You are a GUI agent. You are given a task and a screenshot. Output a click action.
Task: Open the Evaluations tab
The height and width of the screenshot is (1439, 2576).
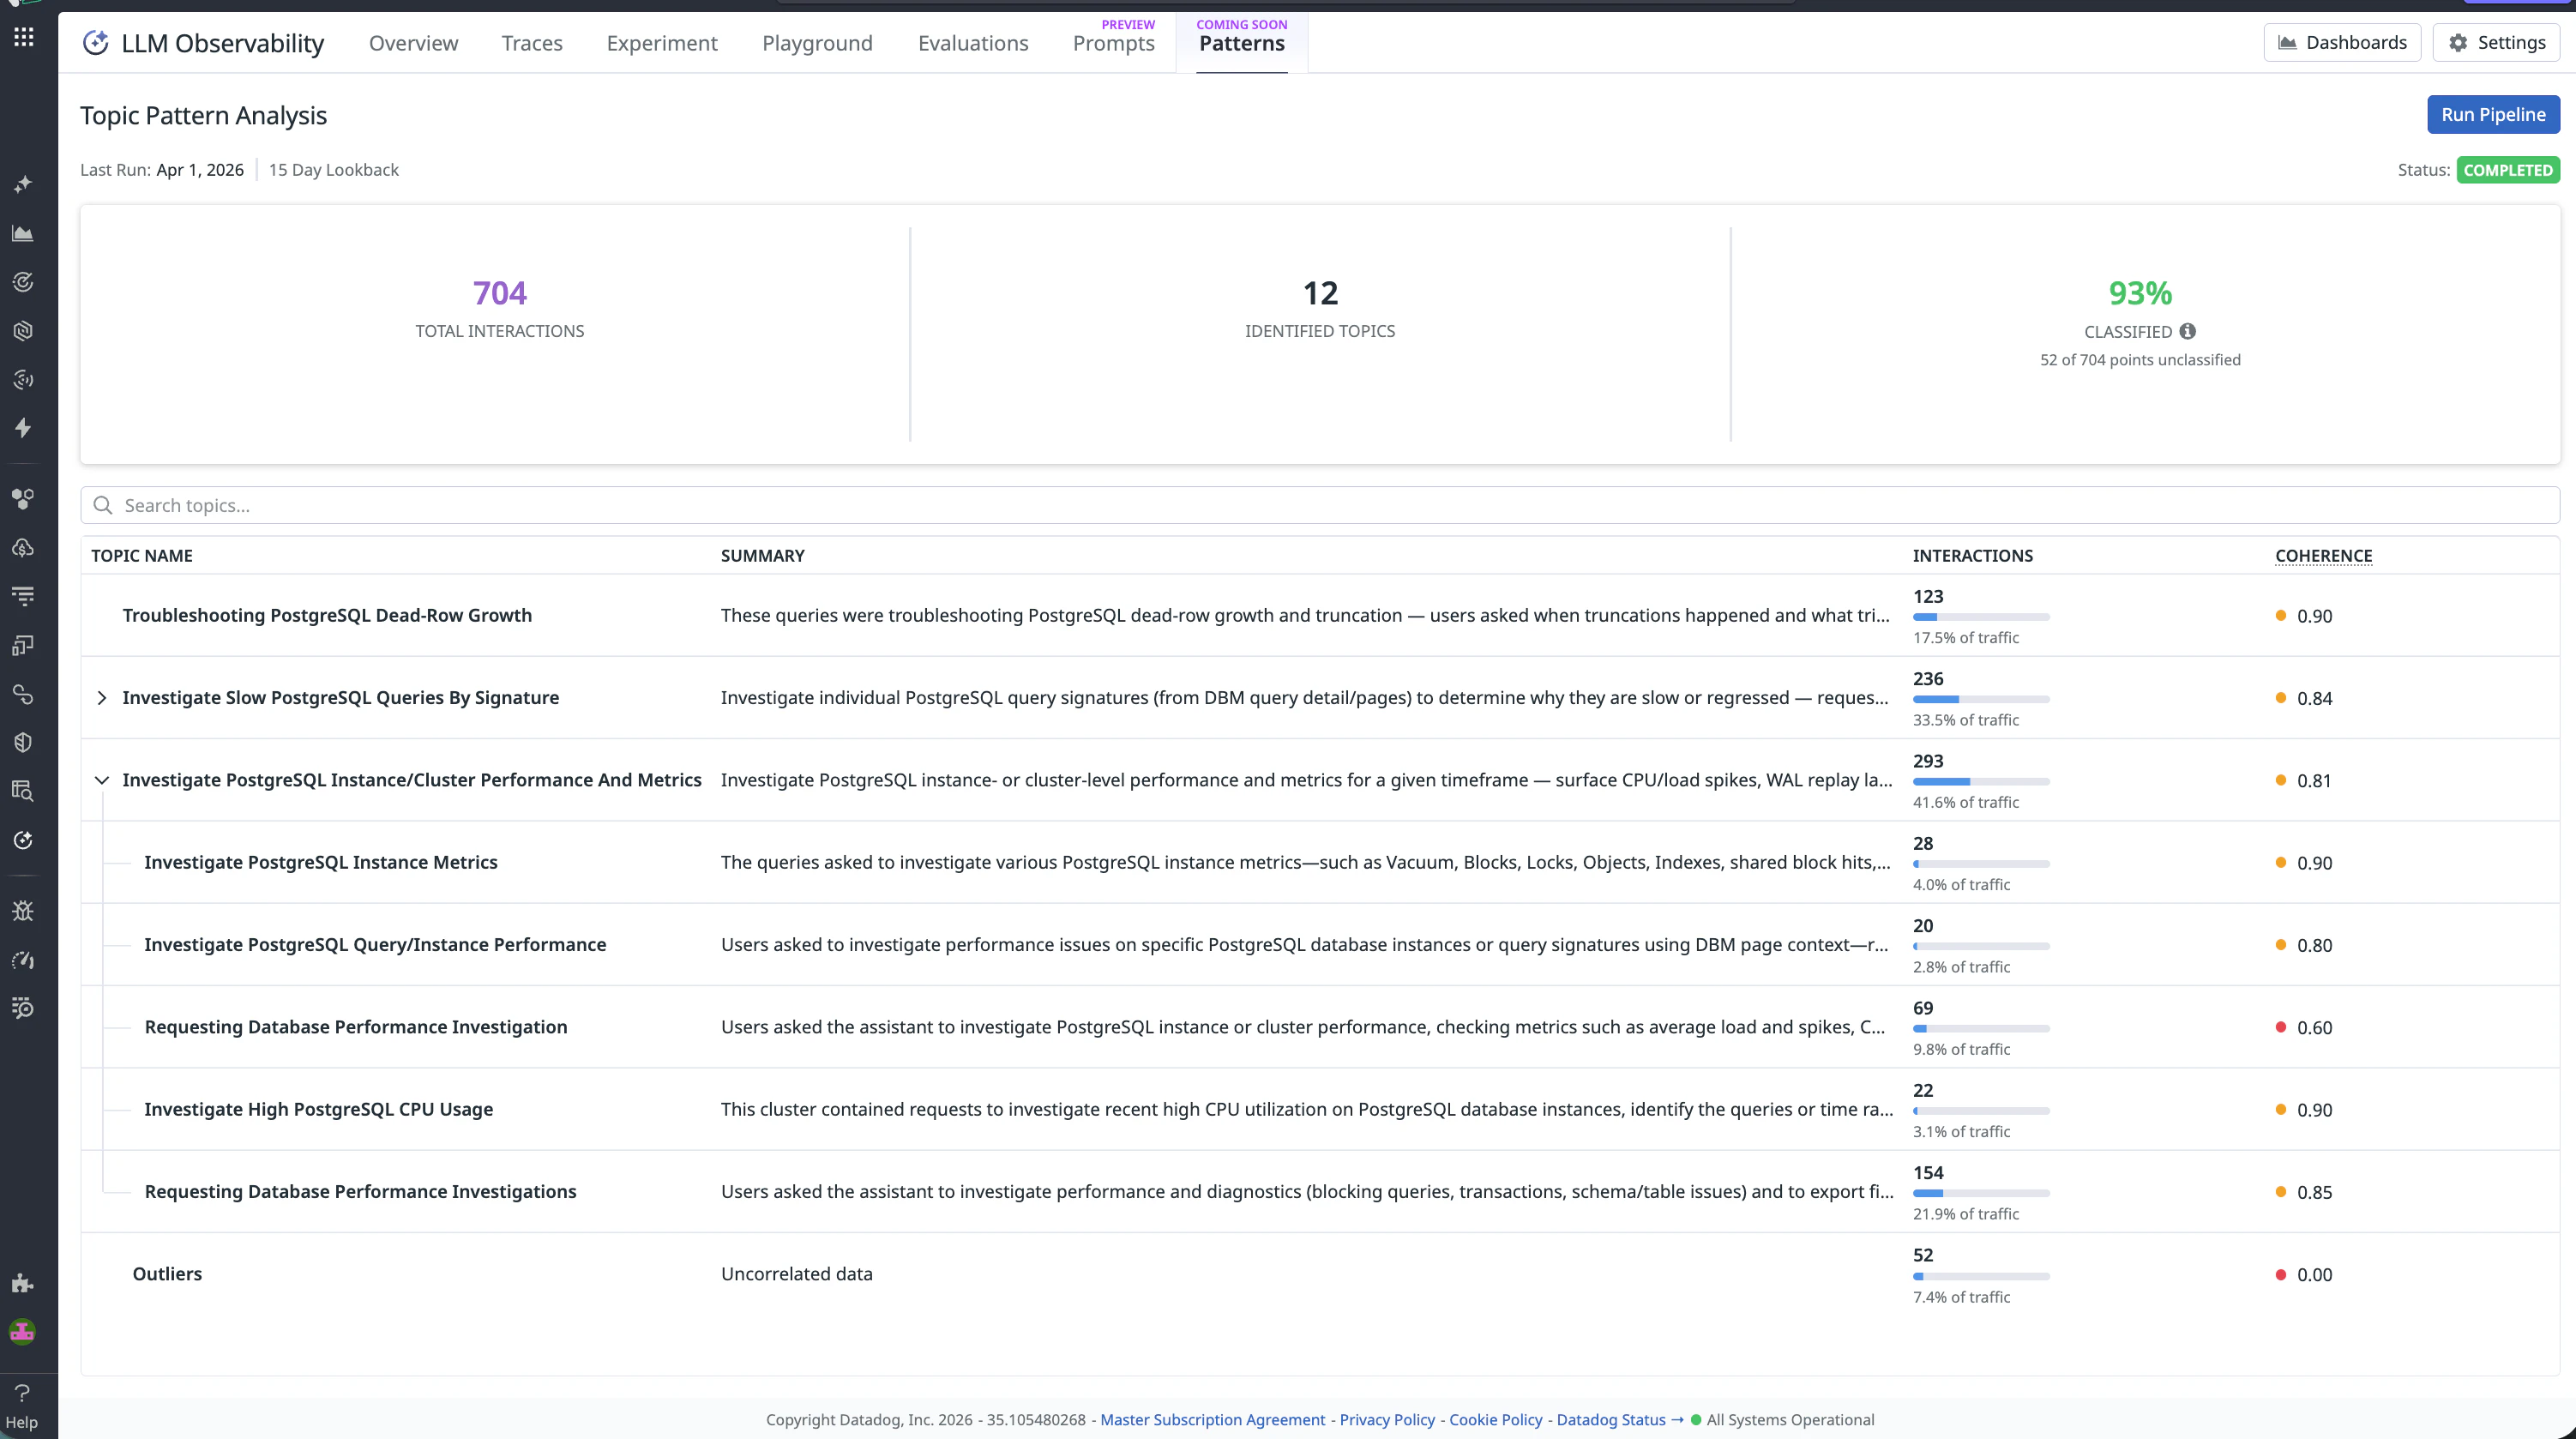point(972,43)
